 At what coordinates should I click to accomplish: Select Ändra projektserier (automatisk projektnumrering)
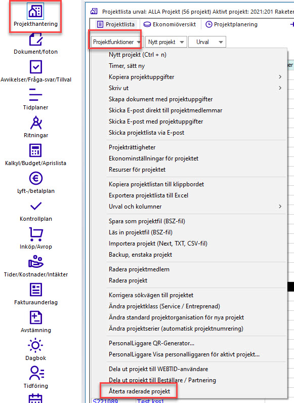(176, 329)
